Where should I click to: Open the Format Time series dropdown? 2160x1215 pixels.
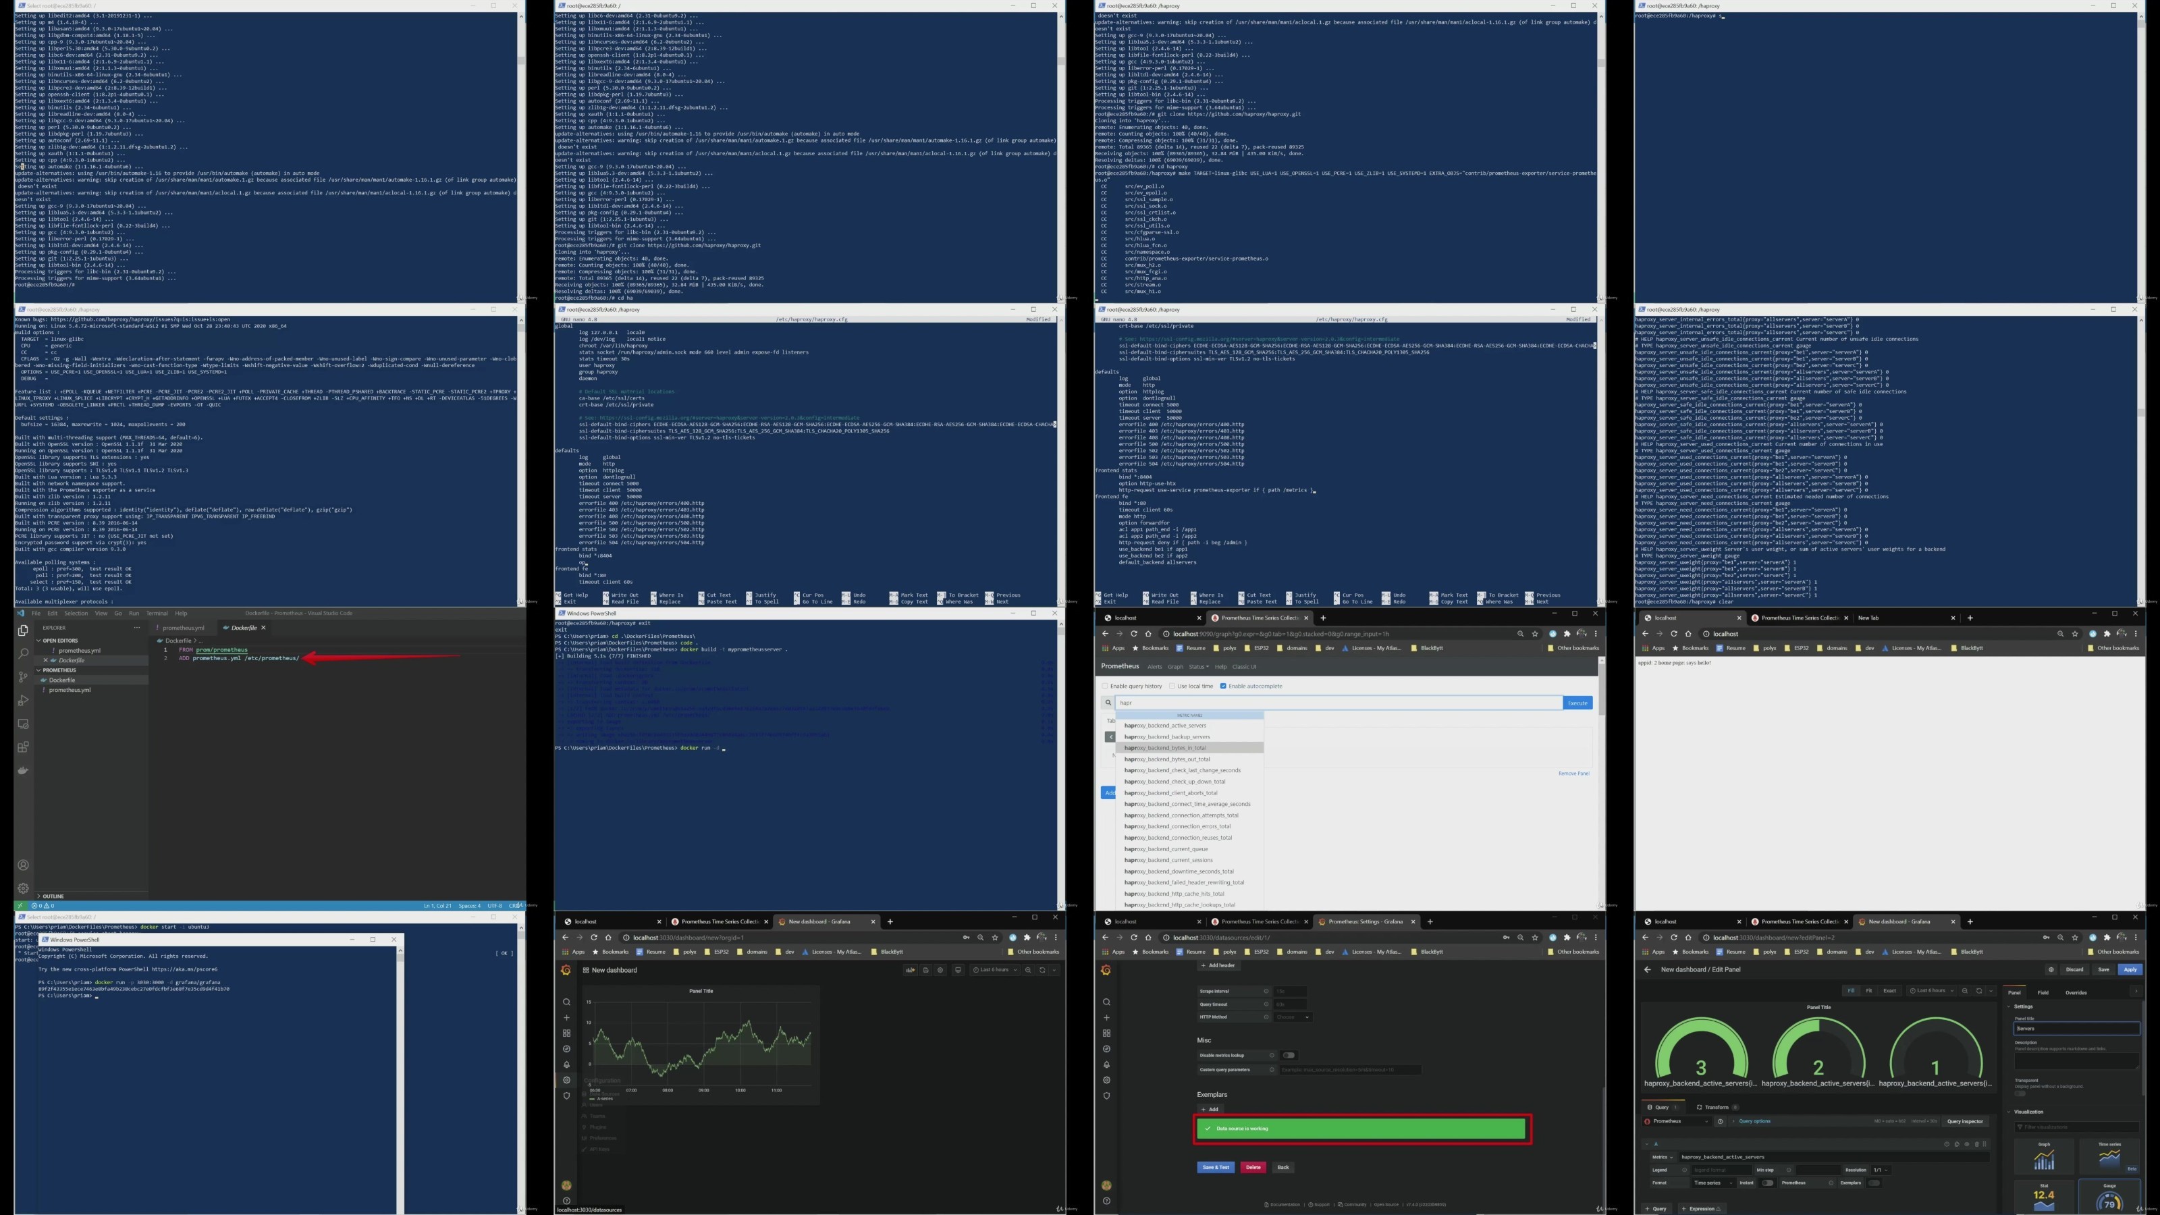[1714, 1183]
